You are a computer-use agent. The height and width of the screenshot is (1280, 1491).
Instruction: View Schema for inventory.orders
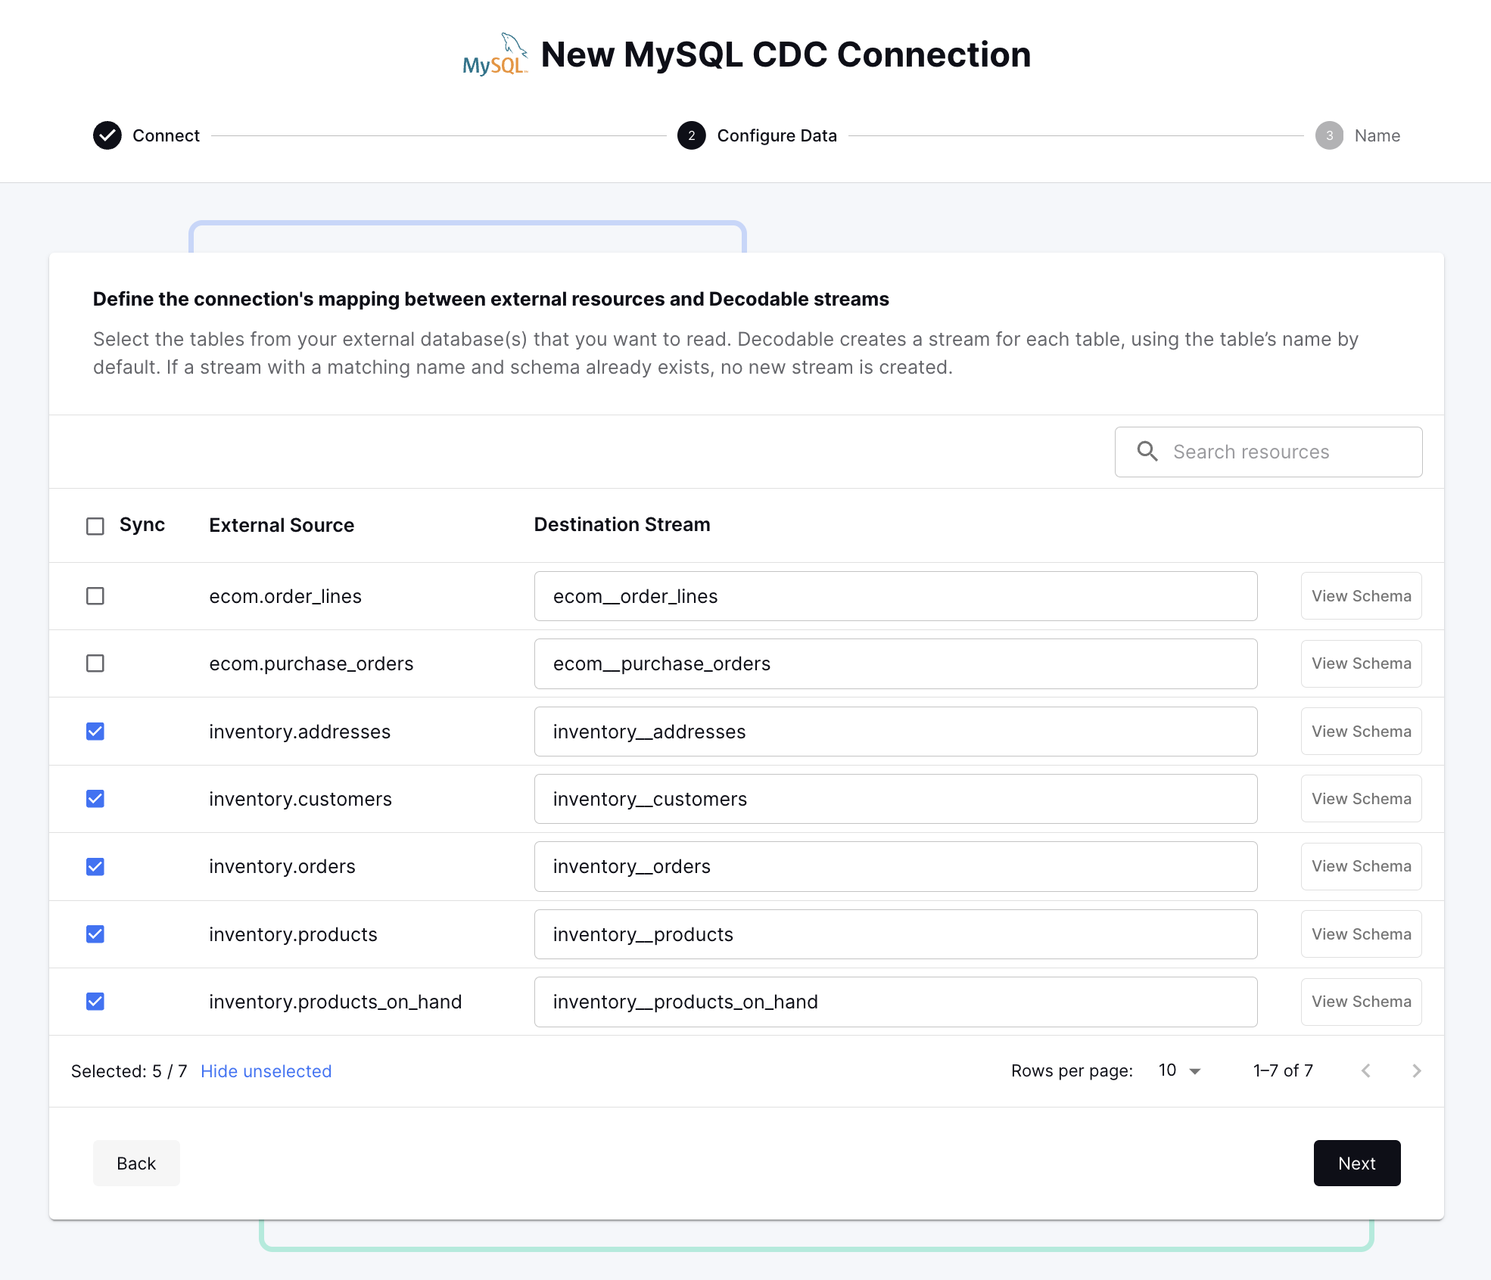1361,866
